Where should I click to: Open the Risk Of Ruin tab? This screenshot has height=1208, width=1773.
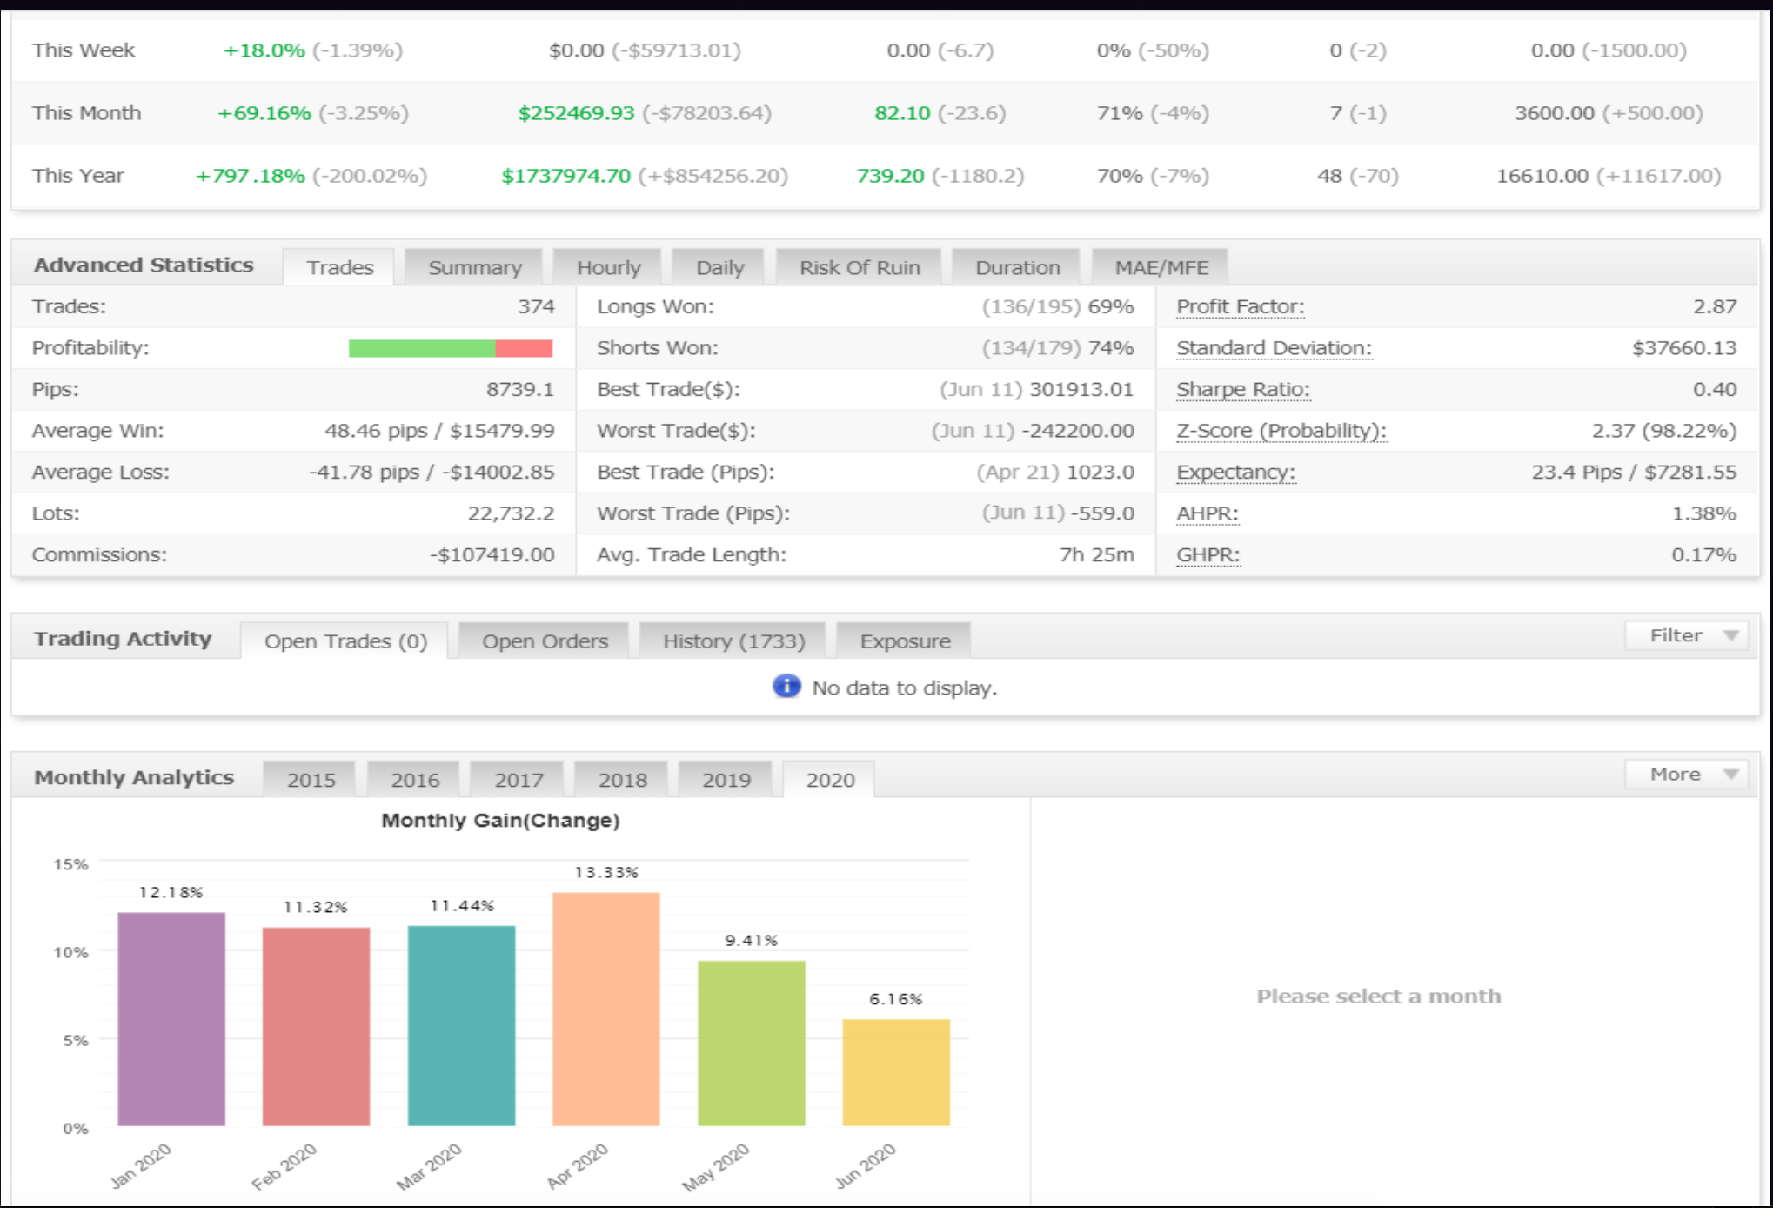point(858,267)
